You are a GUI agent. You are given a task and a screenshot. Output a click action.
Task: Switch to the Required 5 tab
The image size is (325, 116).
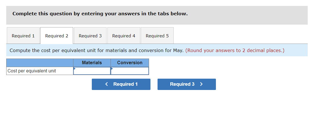coord(157,36)
